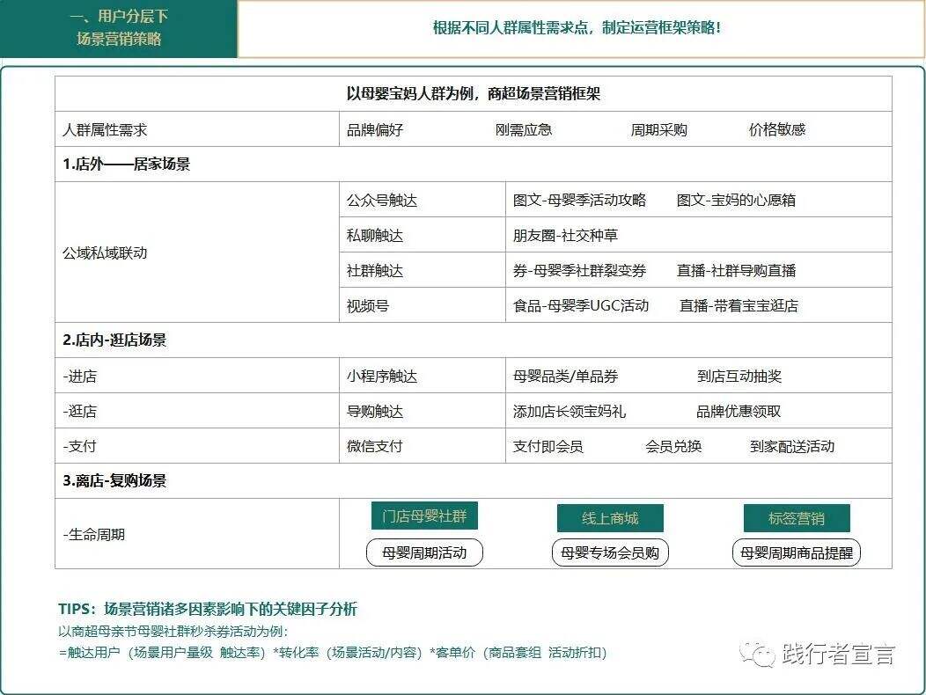Click the 品牌偏好 label

pos(375,129)
